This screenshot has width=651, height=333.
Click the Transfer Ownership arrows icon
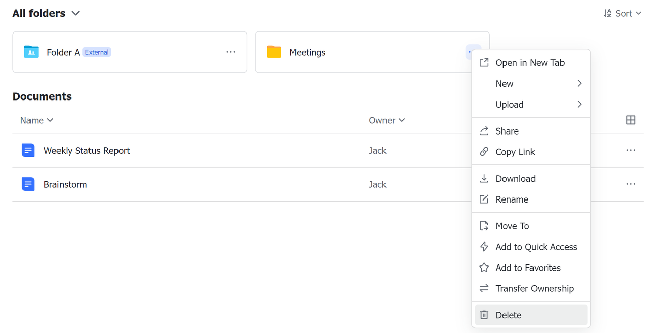tap(484, 288)
